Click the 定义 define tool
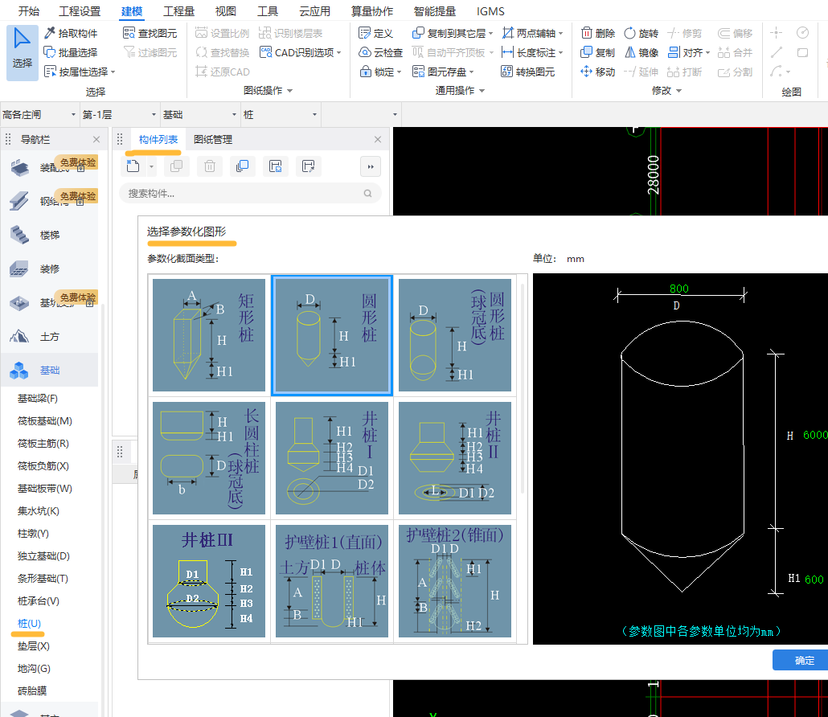Screen dimensions: 828x717 point(375,33)
